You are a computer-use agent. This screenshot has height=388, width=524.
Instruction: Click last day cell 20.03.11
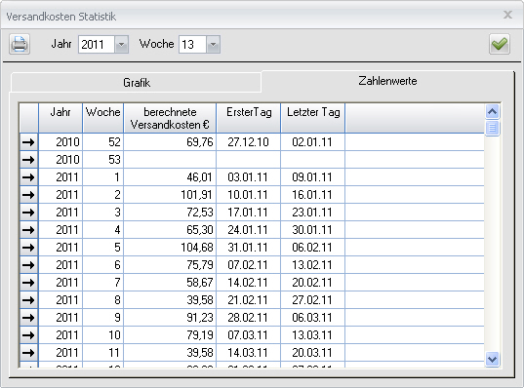(313, 353)
